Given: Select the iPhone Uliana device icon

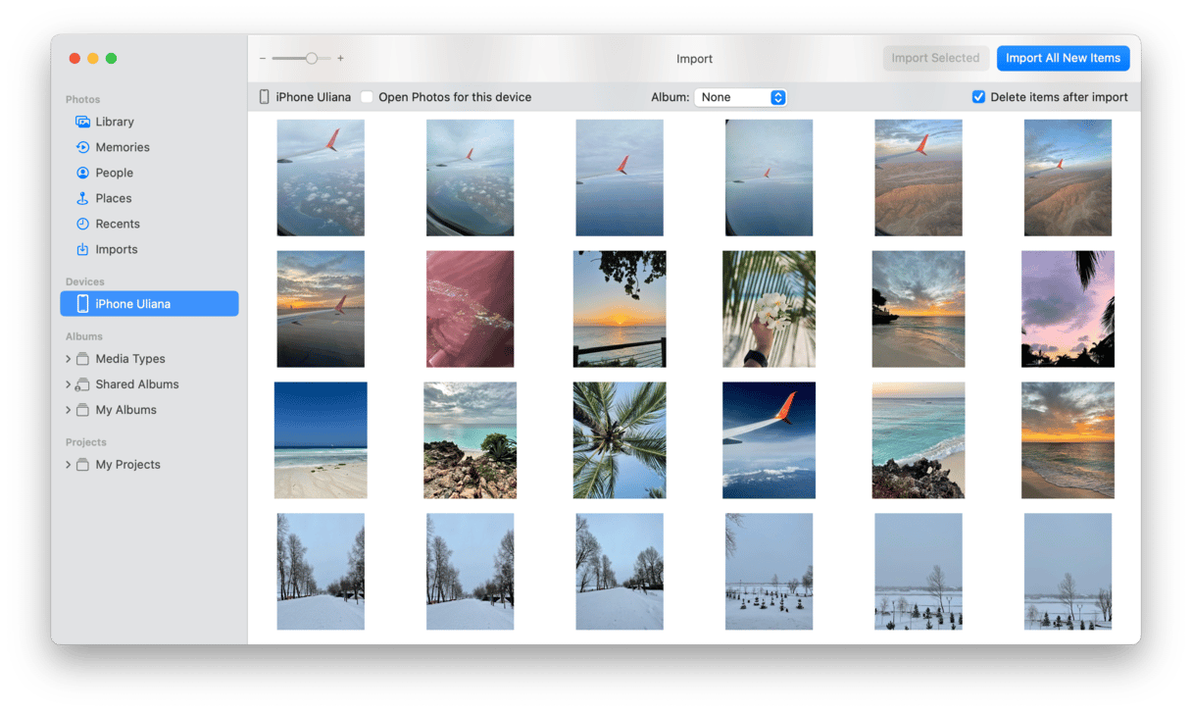Looking at the screenshot, I should click(83, 304).
